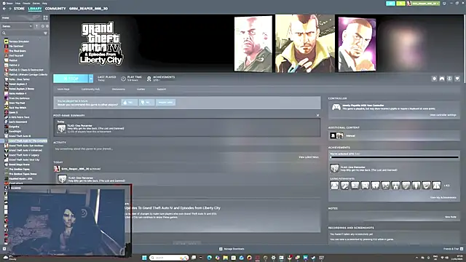This screenshot has width=466, height=262.
Task: Open the Manual icon under Additional Content
Action: point(336,136)
